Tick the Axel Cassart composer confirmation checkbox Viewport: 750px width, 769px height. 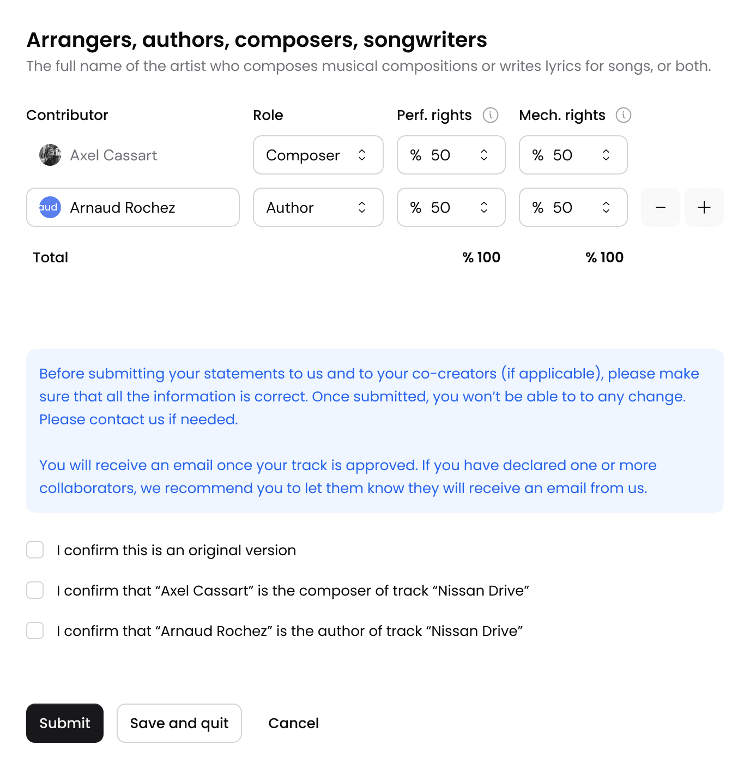(x=35, y=590)
